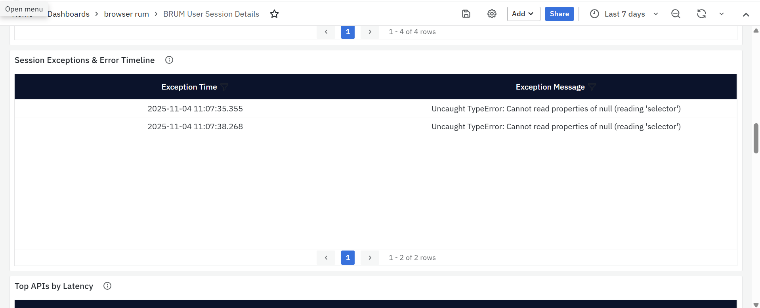Expand refresh interval dropdown
760x308 pixels.
(x=722, y=14)
